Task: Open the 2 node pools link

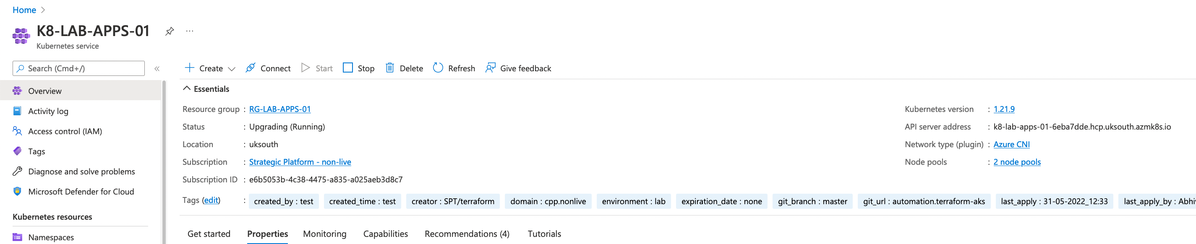Action: click(1017, 162)
